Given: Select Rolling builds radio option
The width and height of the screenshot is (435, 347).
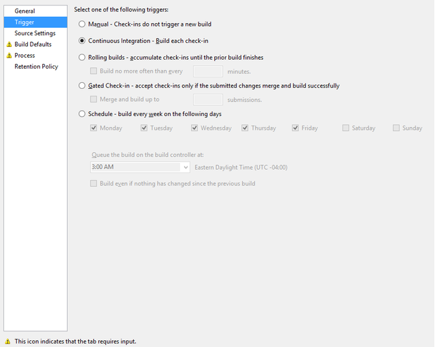Looking at the screenshot, I should coord(82,57).
